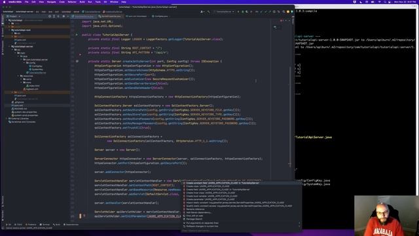Select system-dev.properties in the tree
419x236 pixels.
24,112
